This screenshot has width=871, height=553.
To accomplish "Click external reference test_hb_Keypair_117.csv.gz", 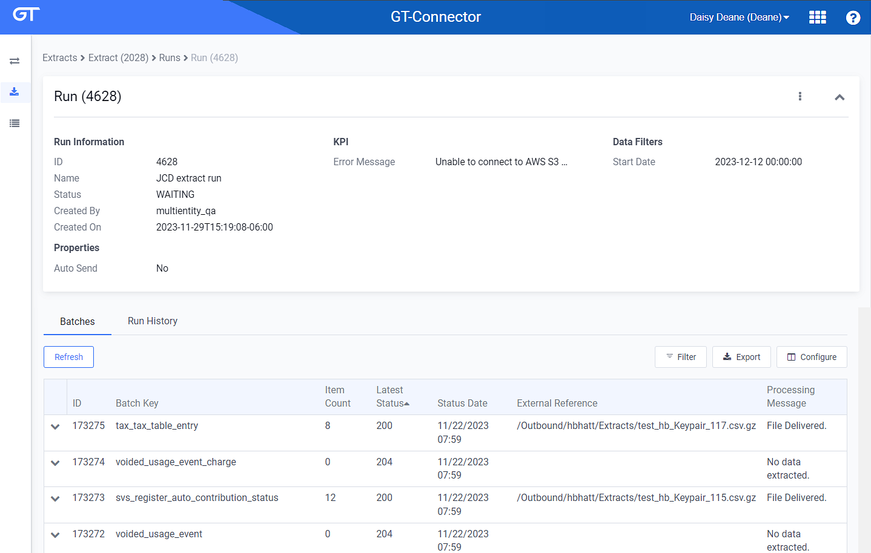I will coord(636,425).
